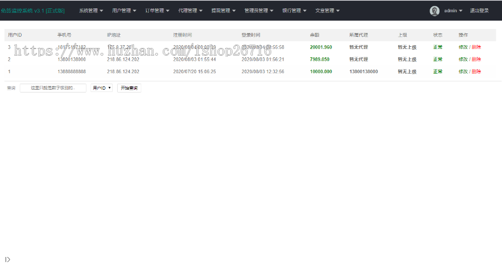Viewport: 502px width, 267px height.
Task: Click agent value 13800138000 in 所属代理 column
Action: 363,71
